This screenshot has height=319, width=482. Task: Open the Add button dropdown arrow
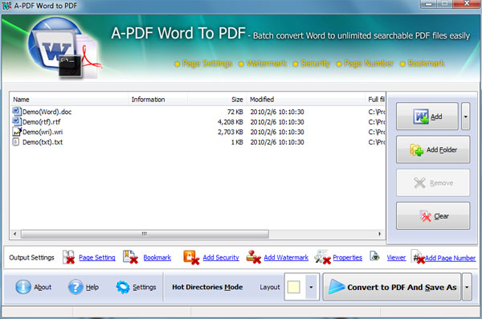[465, 117]
